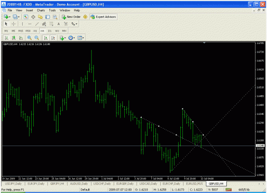Show the Data Window crosshair-target icon

point(33,17)
